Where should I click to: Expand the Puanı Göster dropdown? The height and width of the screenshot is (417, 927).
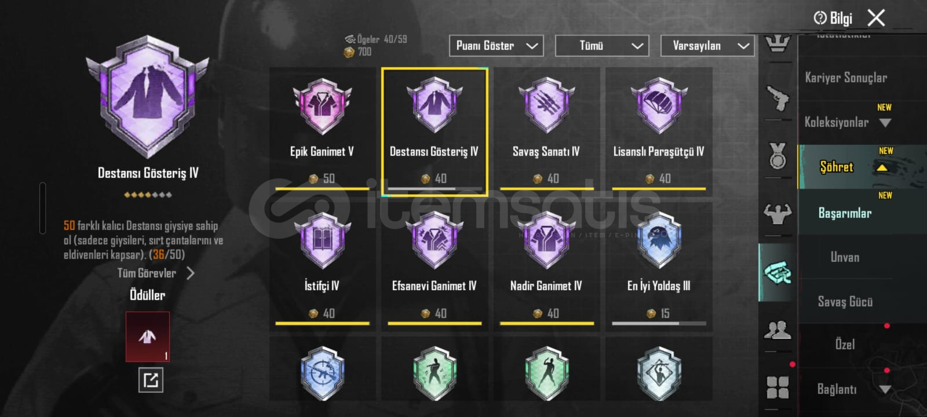[x=497, y=46]
